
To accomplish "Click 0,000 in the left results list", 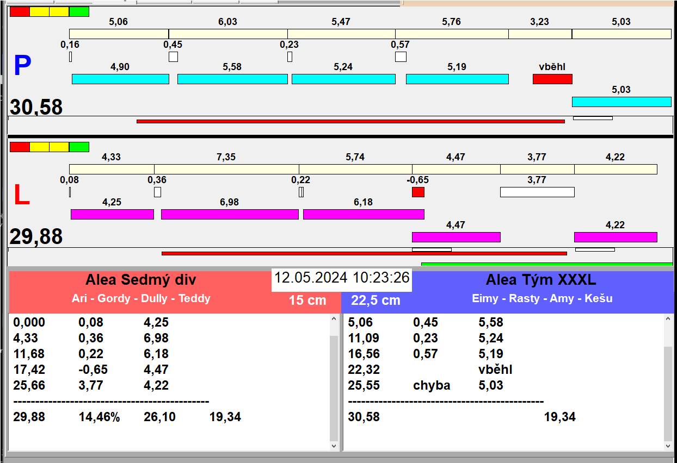I will coord(29,323).
